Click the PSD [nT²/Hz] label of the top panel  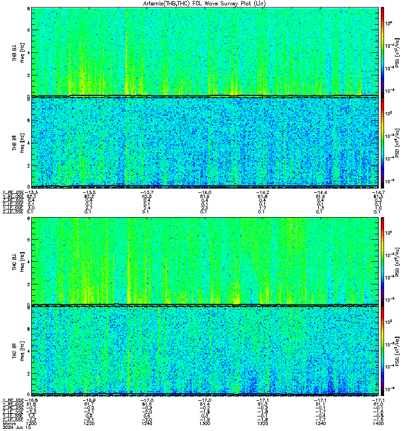tap(398, 52)
